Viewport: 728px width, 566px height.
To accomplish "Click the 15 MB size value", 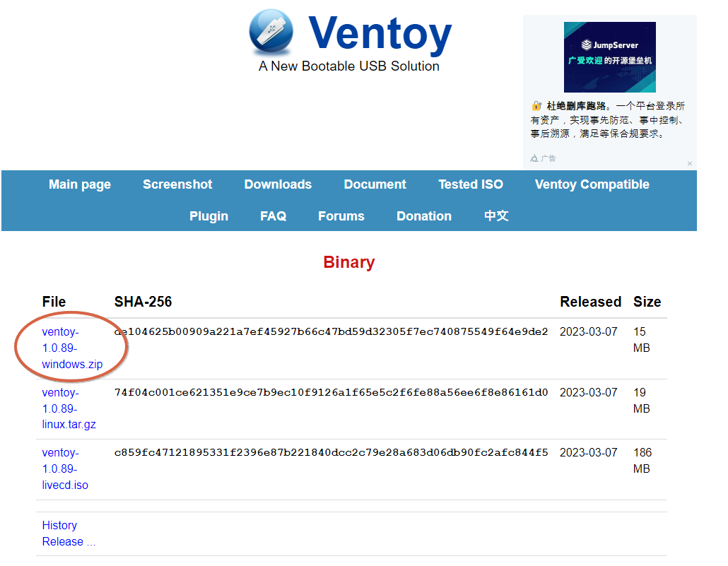I will [642, 340].
